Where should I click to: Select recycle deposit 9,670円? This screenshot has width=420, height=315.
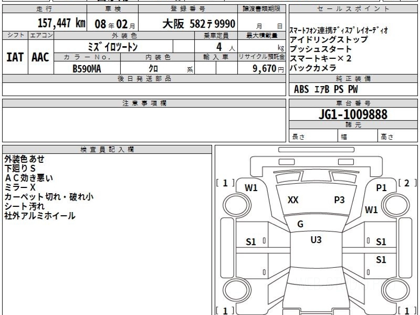268,69
